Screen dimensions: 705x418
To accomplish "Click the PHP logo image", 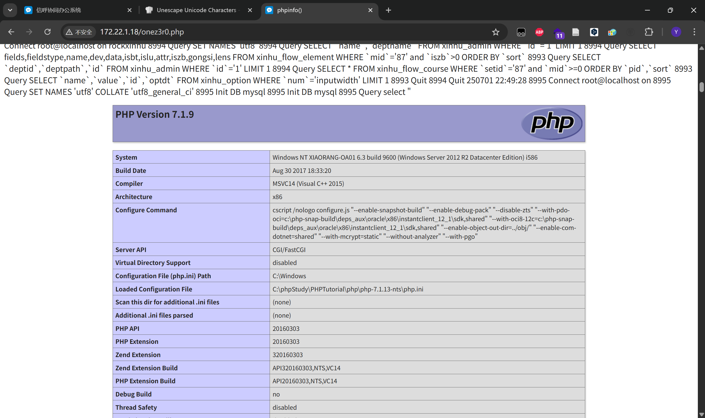I will [x=552, y=123].
